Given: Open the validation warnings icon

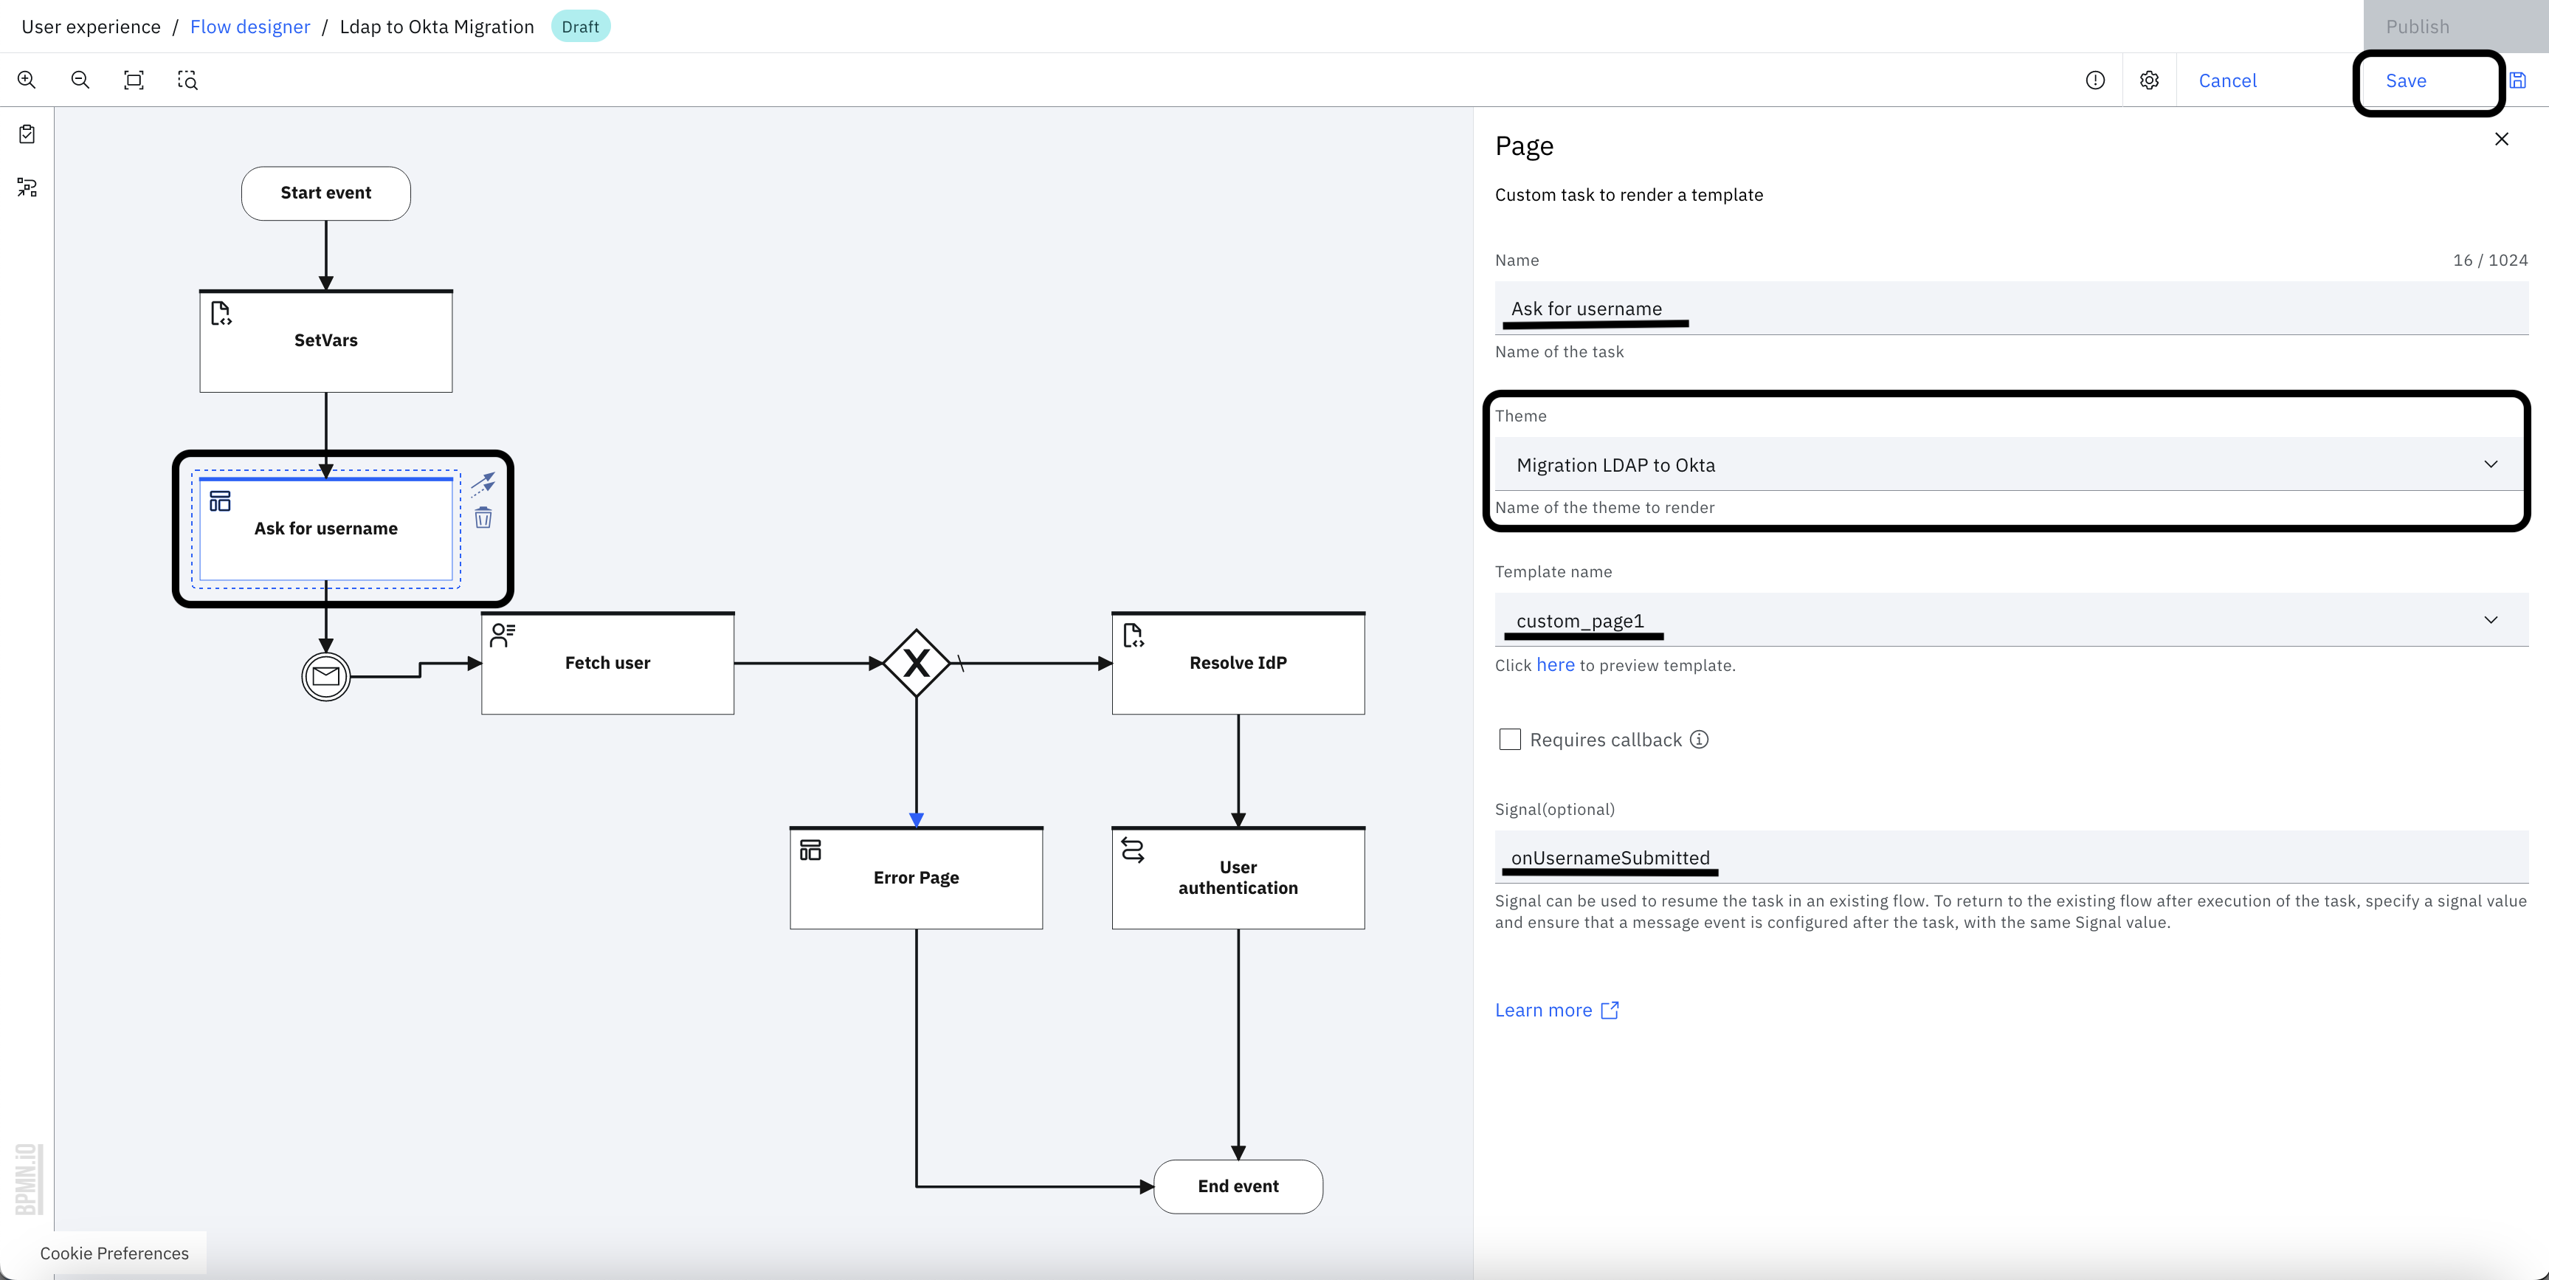Looking at the screenshot, I should 2095,80.
